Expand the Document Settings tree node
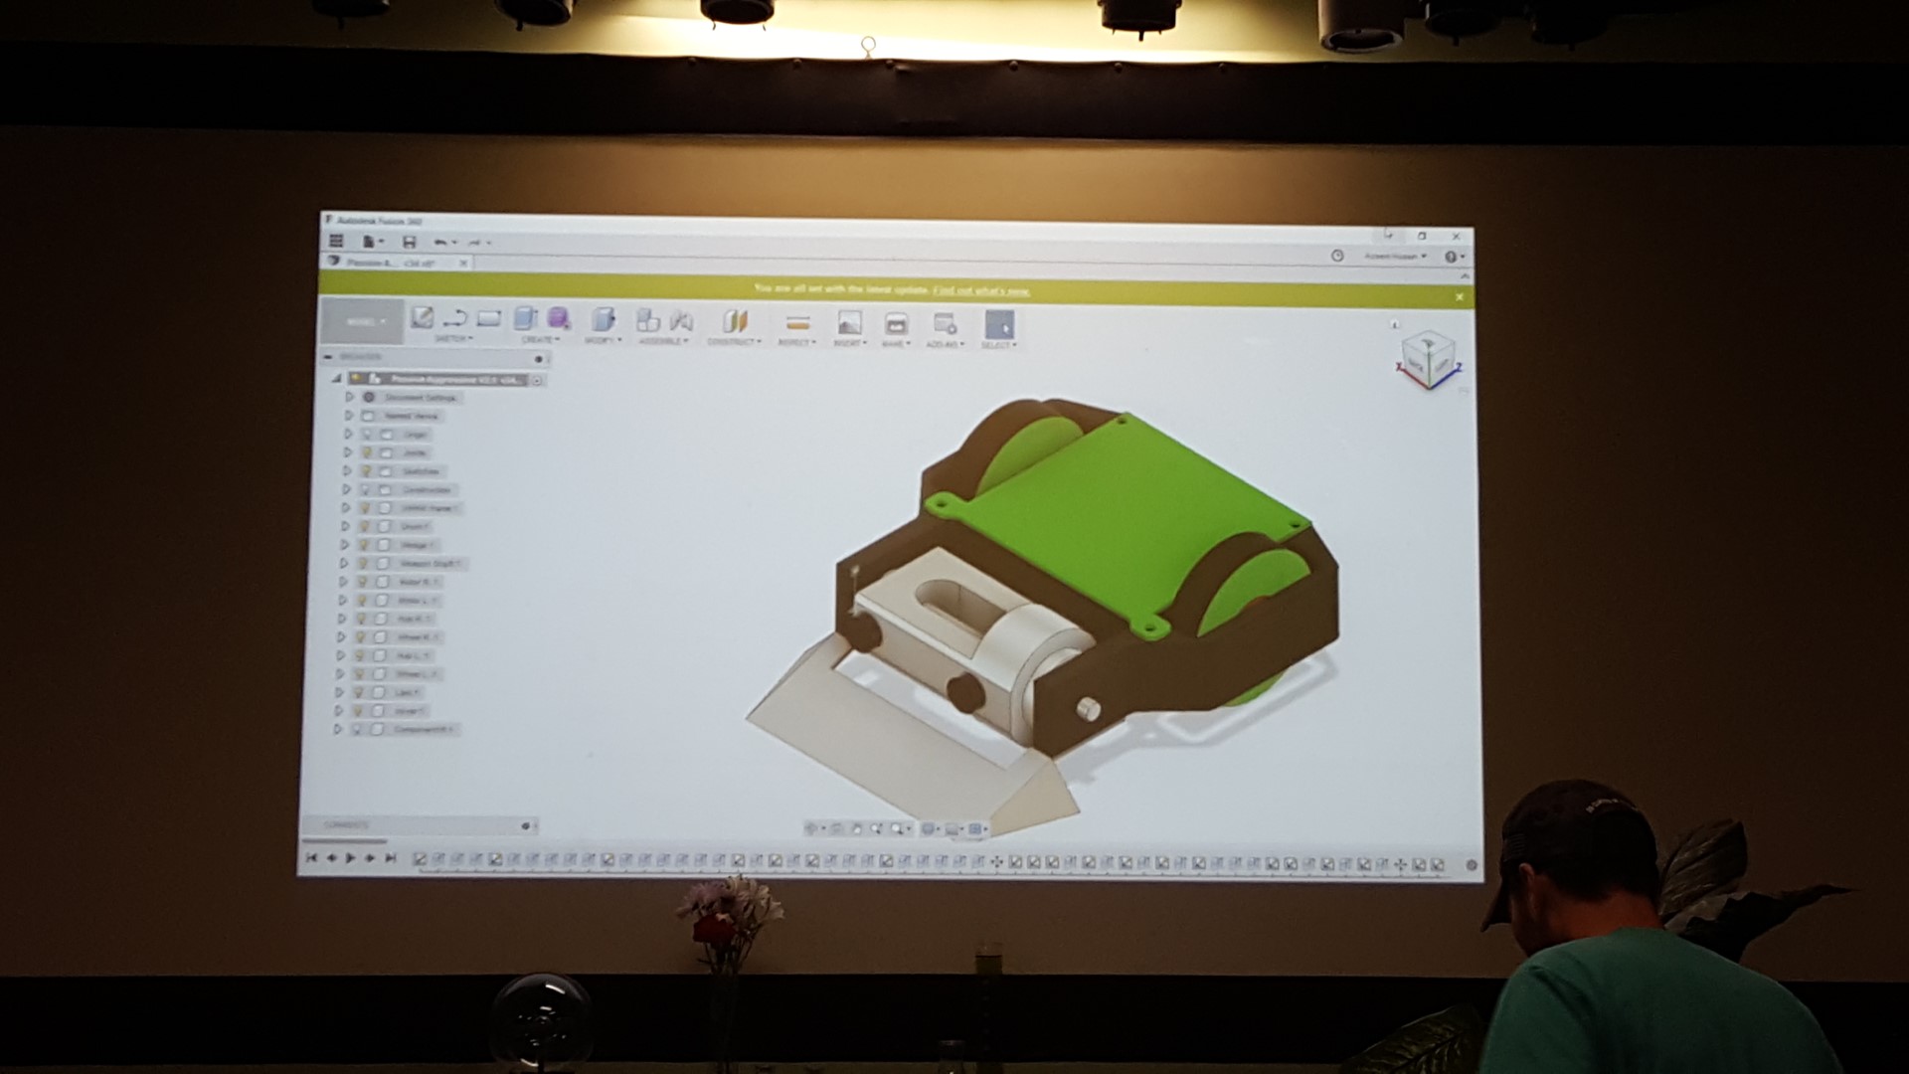Screen dimensions: 1909x1074 pos(349,397)
